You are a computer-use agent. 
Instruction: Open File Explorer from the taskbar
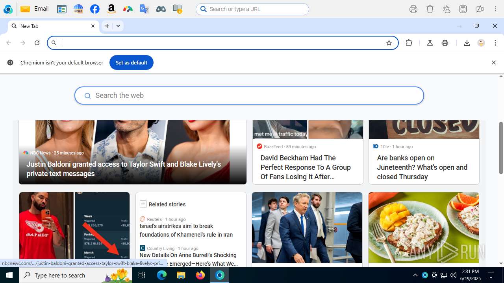[x=181, y=275]
